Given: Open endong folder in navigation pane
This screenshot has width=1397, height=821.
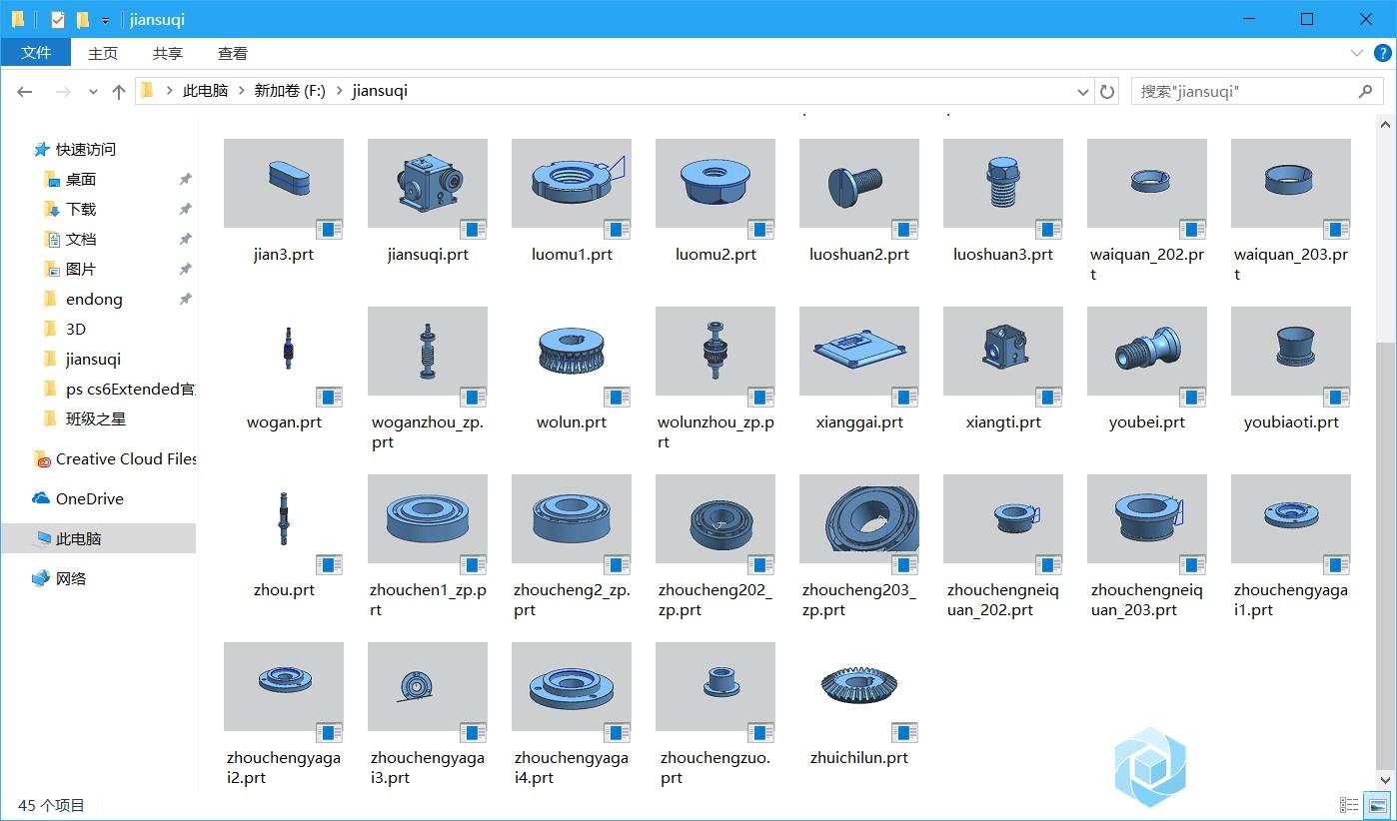Looking at the screenshot, I should (94, 299).
